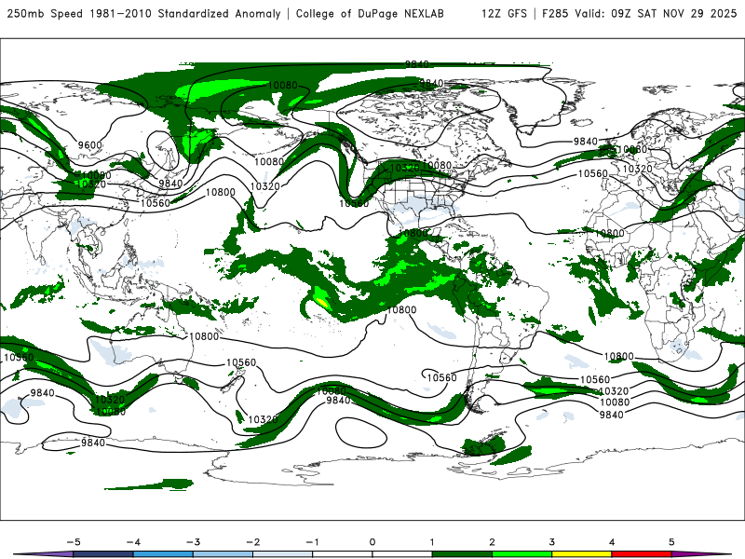This screenshot has width=745, height=559.
Task: Click the bright green 2 to 3 colorbar segment
Action: [521, 554]
